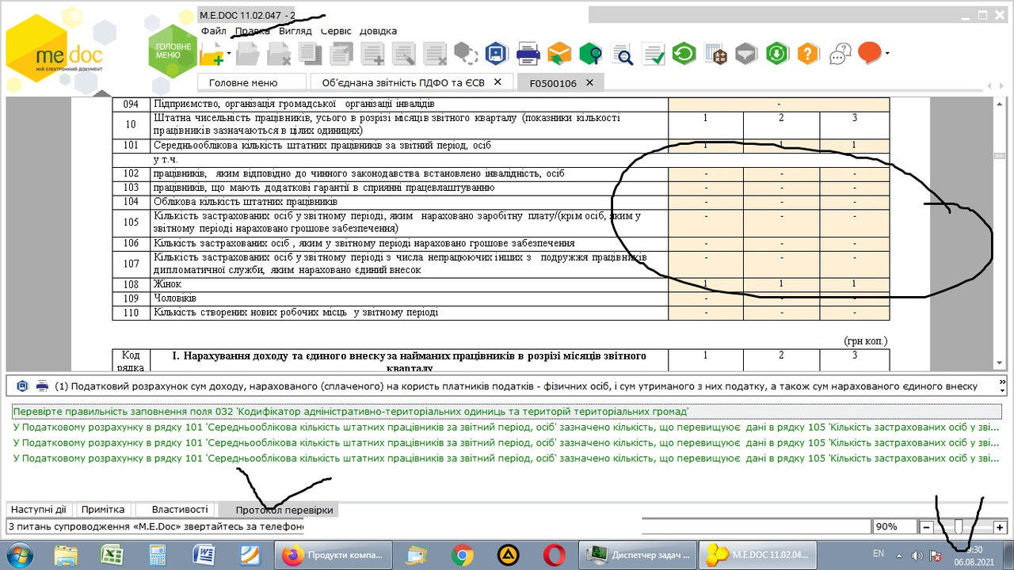Click the 90% zoom value field

click(x=894, y=526)
